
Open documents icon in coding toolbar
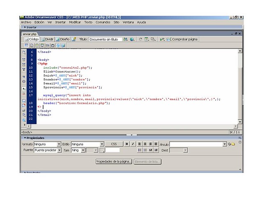(x=24, y=52)
